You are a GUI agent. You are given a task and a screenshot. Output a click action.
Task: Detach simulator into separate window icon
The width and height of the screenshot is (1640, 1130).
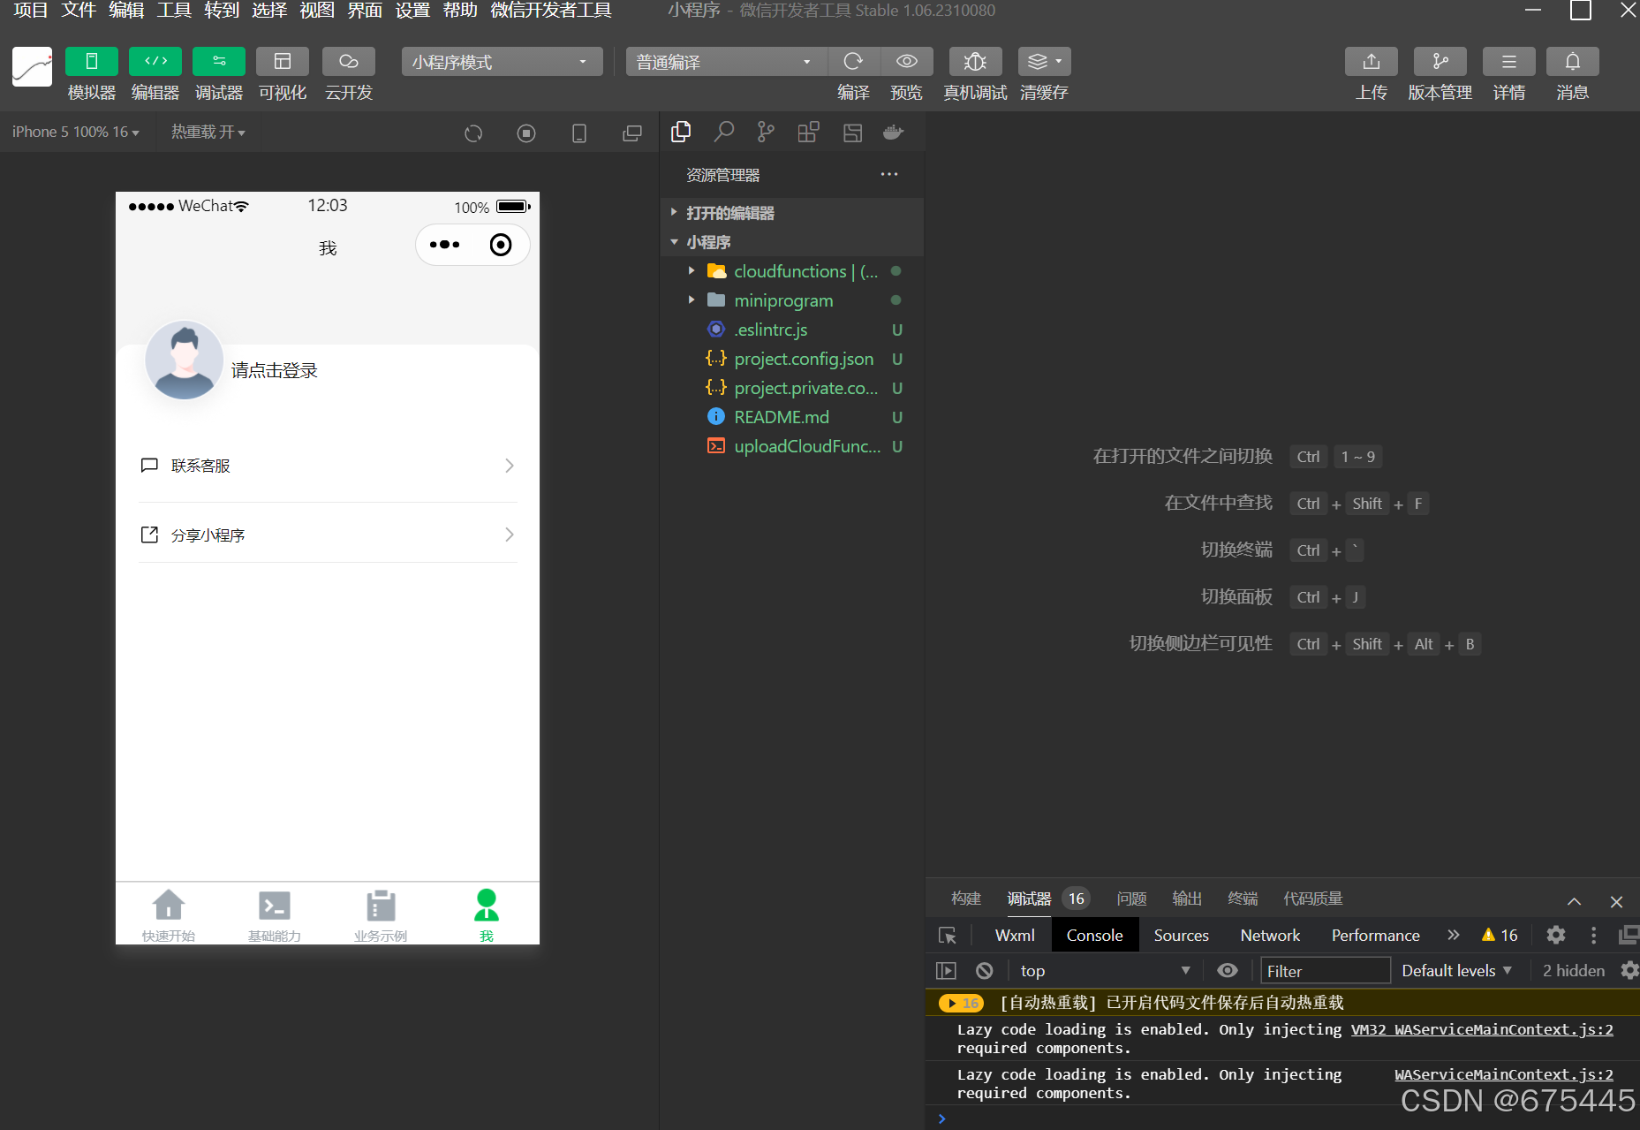[x=632, y=133]
